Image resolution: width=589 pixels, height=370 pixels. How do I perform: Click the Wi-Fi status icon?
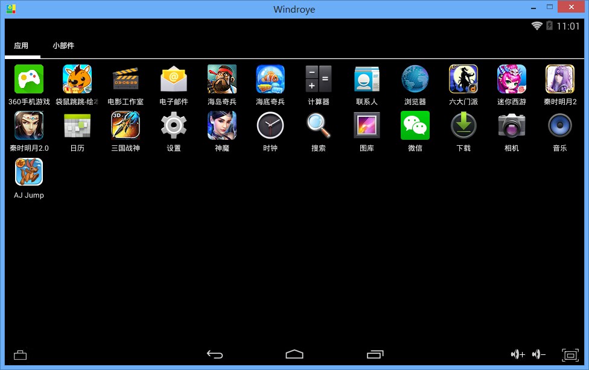coord(536,25)
